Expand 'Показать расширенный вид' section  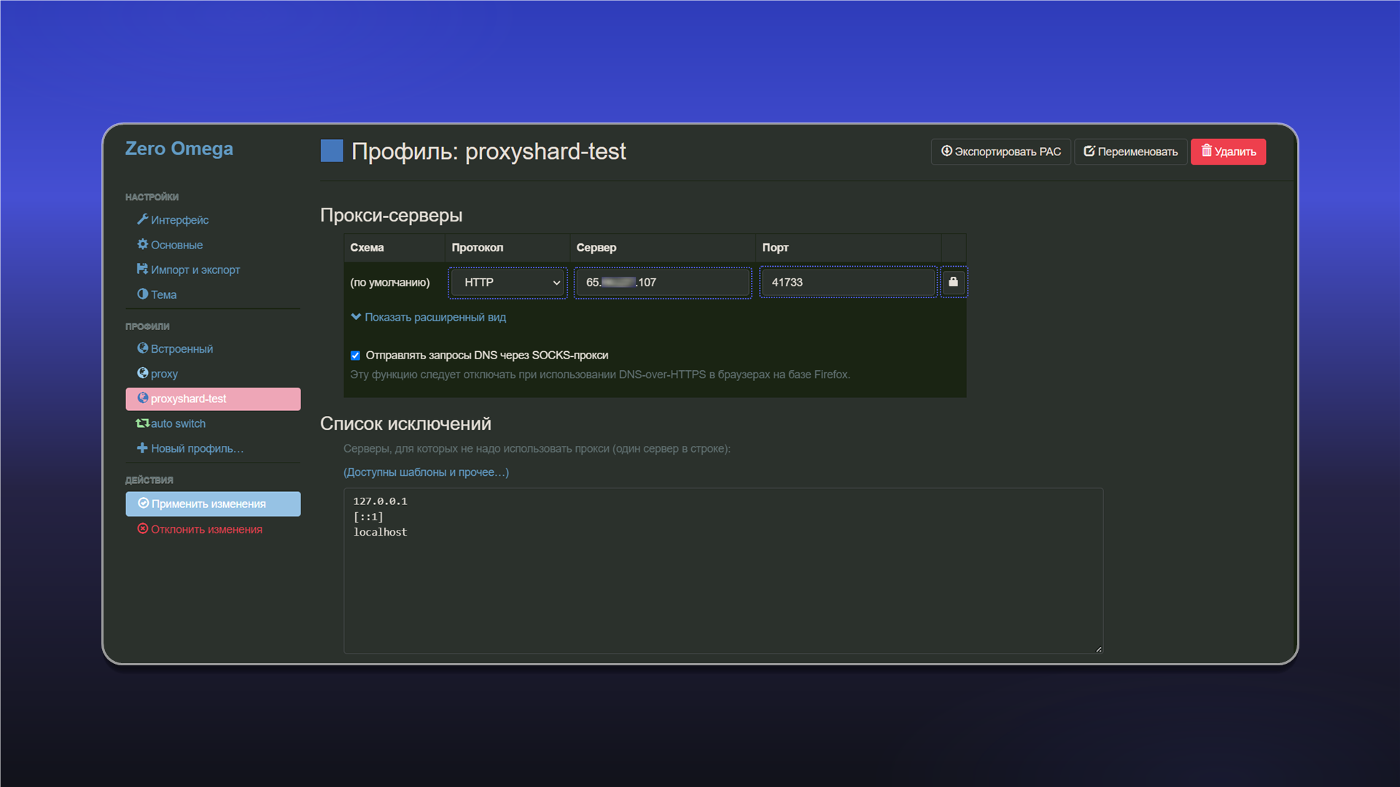(x=428, y=317)
